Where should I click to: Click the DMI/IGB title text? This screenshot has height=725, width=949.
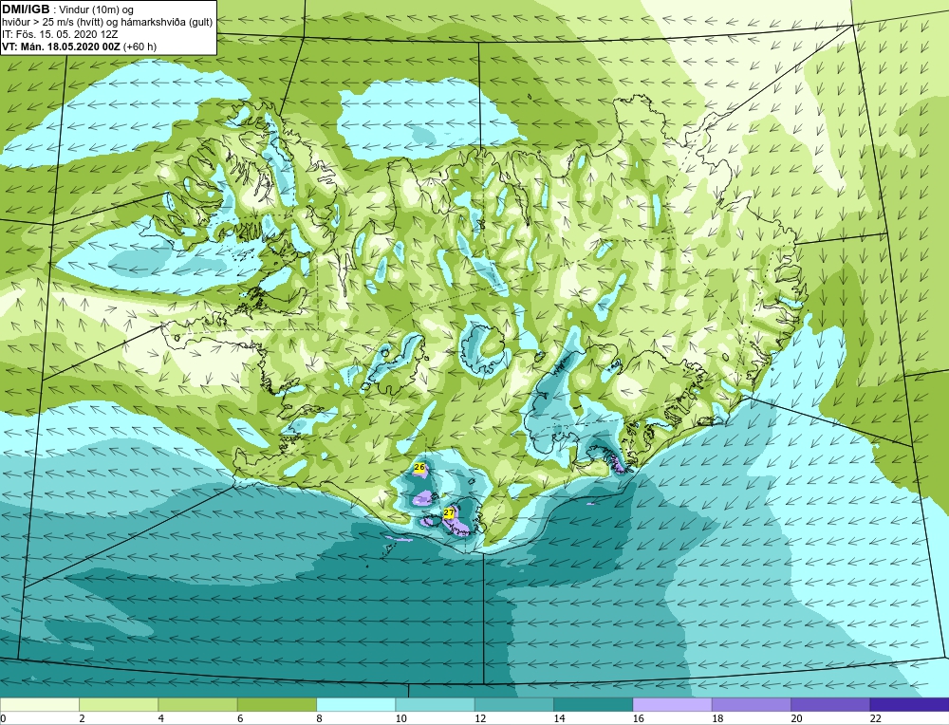[x=26, y=9]
